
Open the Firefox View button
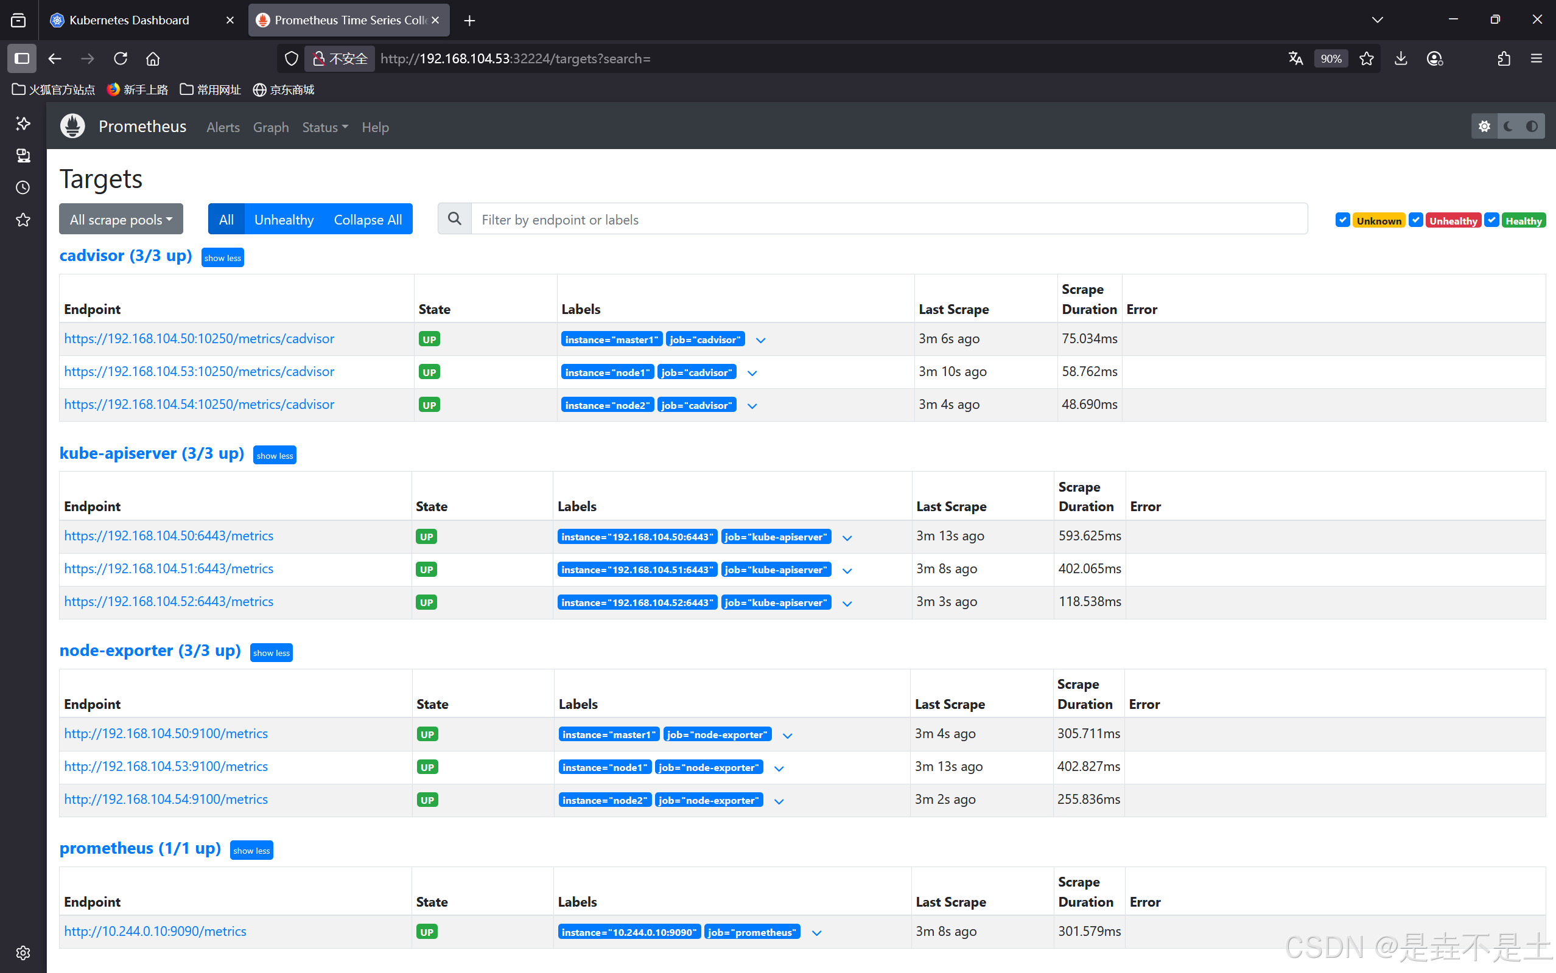[x=19, y=21]
